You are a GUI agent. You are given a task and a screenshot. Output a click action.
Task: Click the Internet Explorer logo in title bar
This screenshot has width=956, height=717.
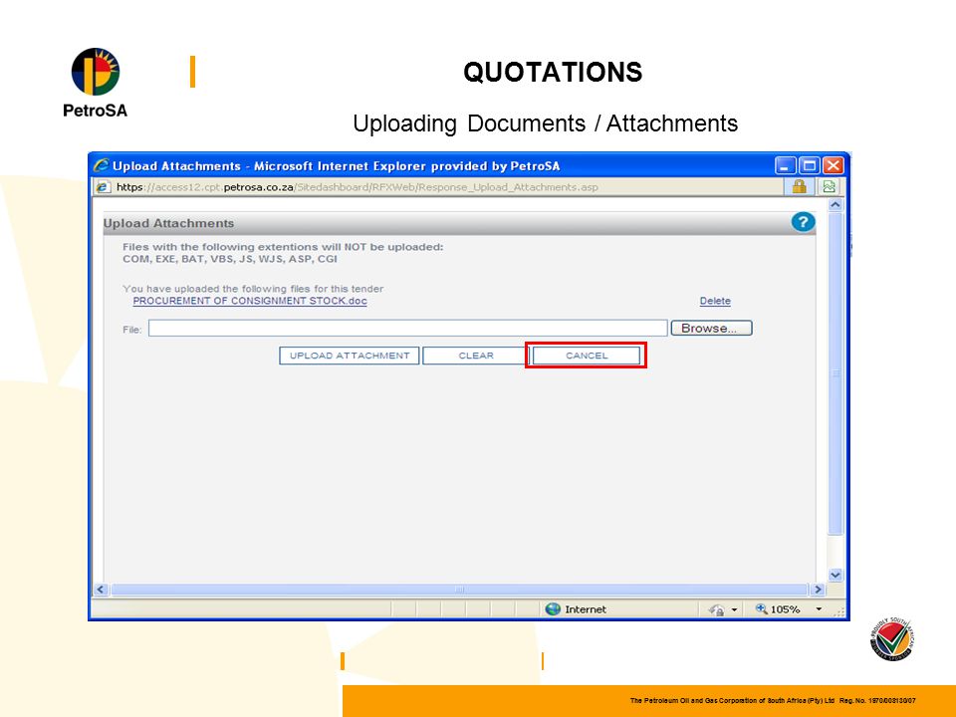(x=102, y=165)
